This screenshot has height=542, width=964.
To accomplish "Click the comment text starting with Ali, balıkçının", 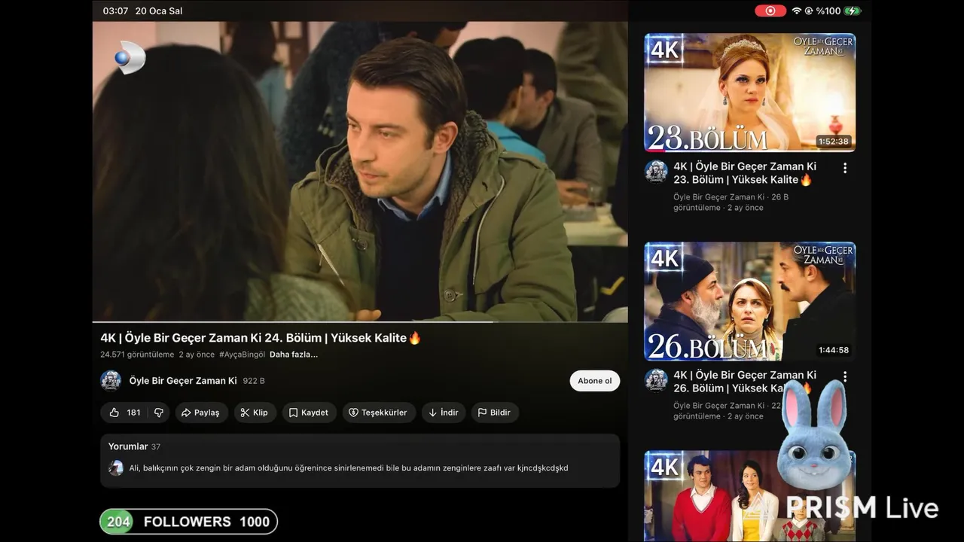I will tap(349, 468).
